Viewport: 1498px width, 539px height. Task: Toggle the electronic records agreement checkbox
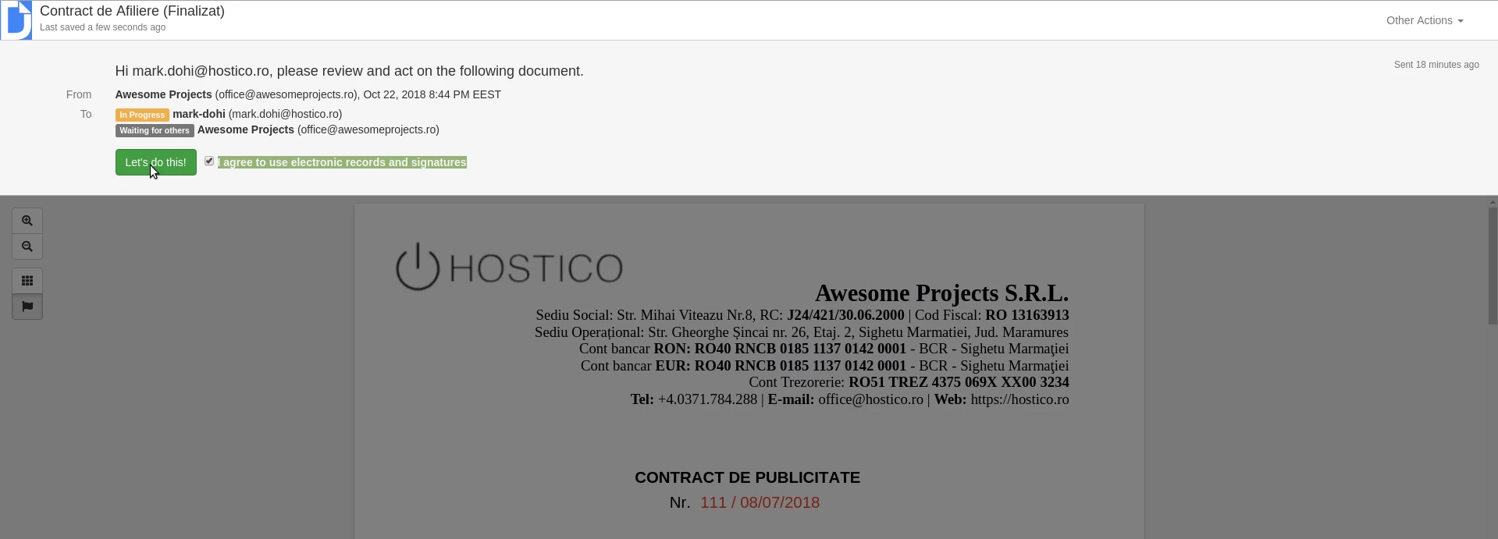(x=209, y=161)
